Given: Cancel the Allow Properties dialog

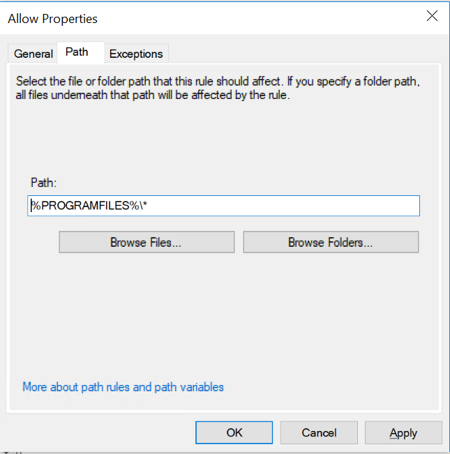Looking at the screenshot, I should pos(320,432).
